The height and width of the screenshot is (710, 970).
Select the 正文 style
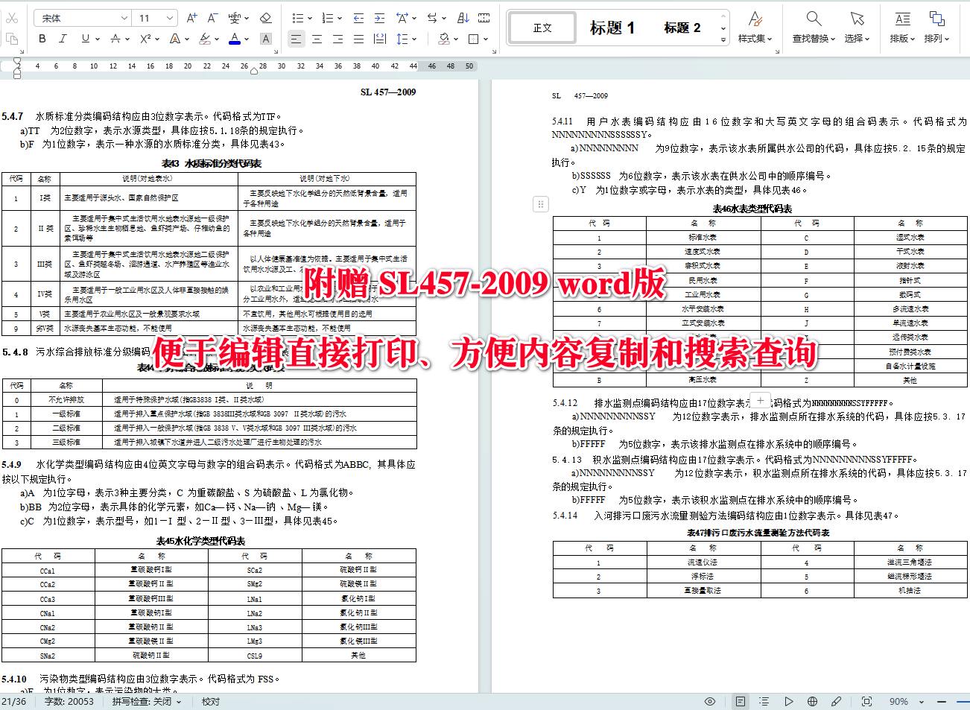[542, 28]
